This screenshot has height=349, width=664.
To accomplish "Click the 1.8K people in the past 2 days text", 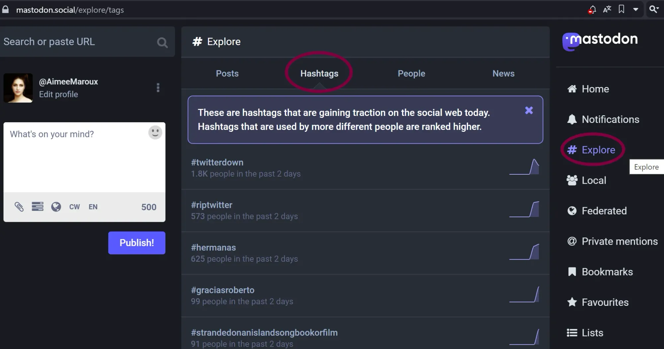I will click(246, 174).
